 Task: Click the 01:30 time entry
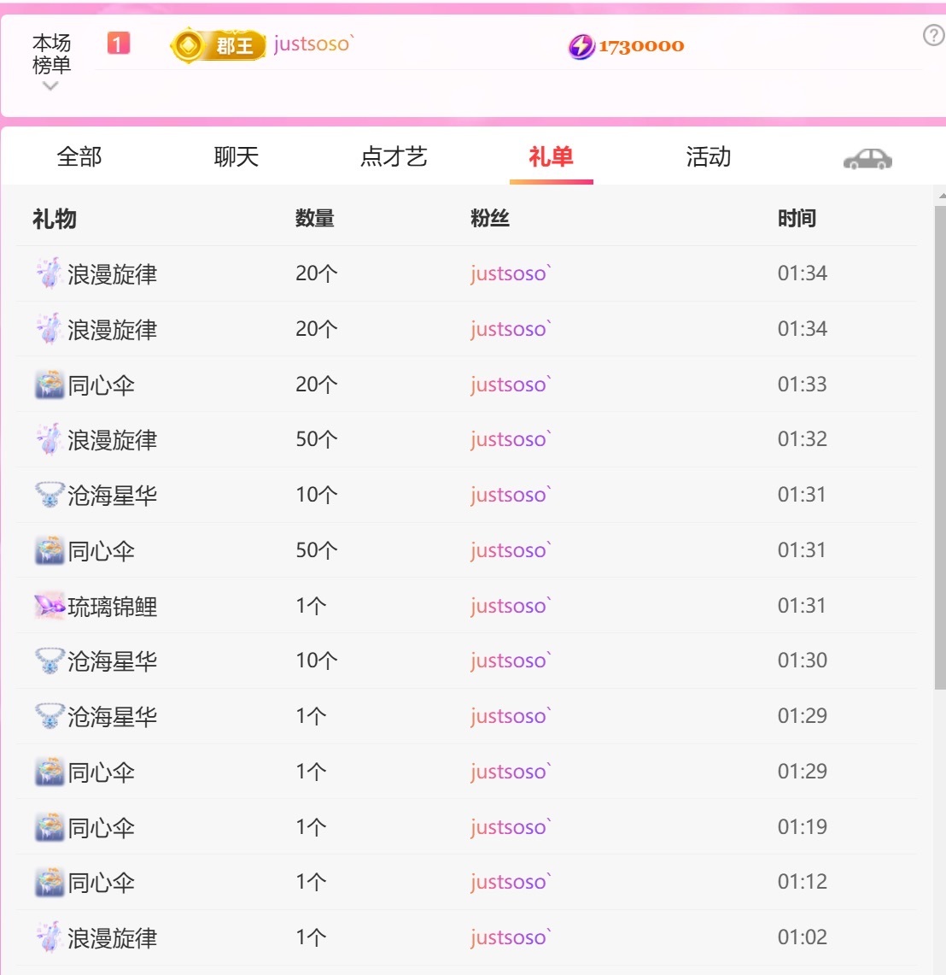tap(802, 661)
